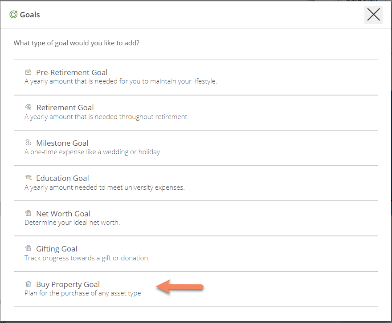Viewport: 392px width, 323px height.
Task: Click "Plan for the purchase of any asset type"
Action: [82, 293]
